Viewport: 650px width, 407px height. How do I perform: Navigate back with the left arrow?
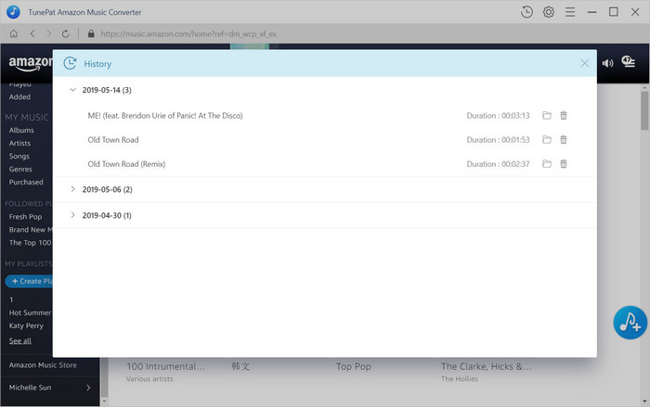pos(32,33)
